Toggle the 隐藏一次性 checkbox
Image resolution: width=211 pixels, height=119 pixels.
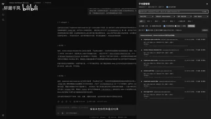coord(140,26)
